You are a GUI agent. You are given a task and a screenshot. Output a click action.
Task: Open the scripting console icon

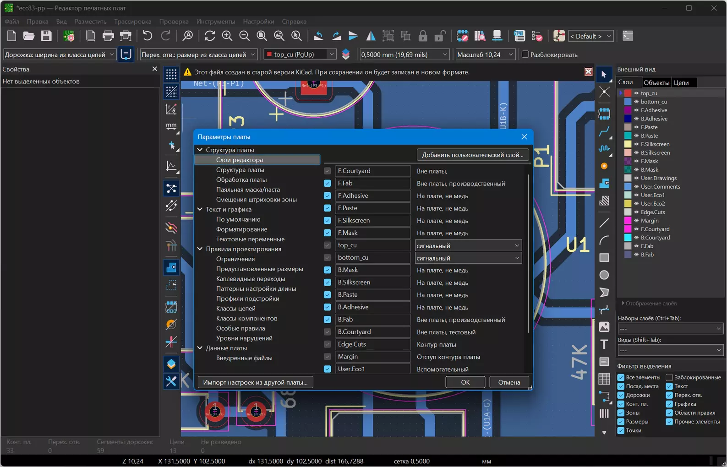pyautogui.click(x=628, y=36)
